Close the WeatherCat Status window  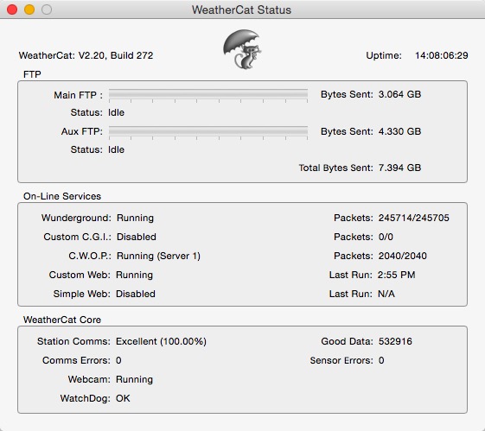click(12, 10)
